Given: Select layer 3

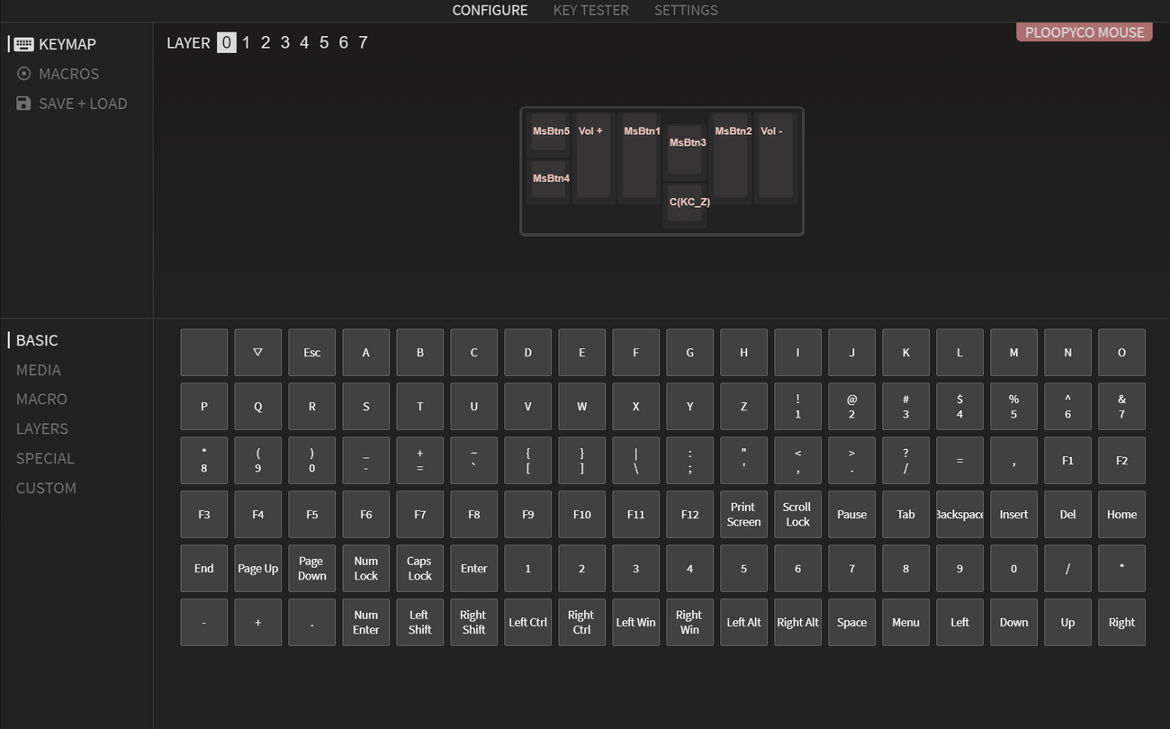Looking at the screenshot, I should click(285, 42).
